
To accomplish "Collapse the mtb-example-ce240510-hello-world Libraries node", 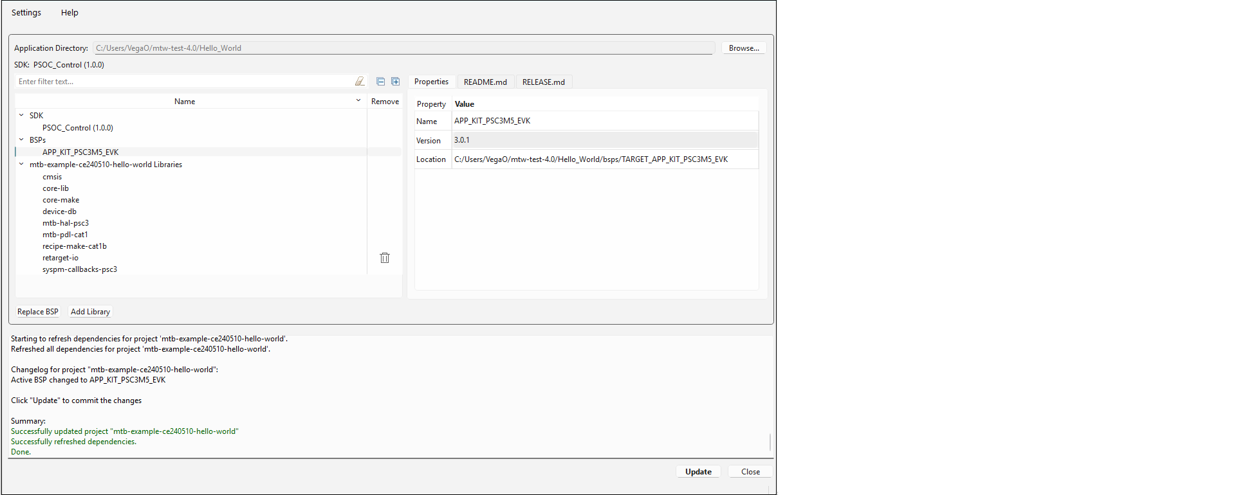I will [21, 164].
